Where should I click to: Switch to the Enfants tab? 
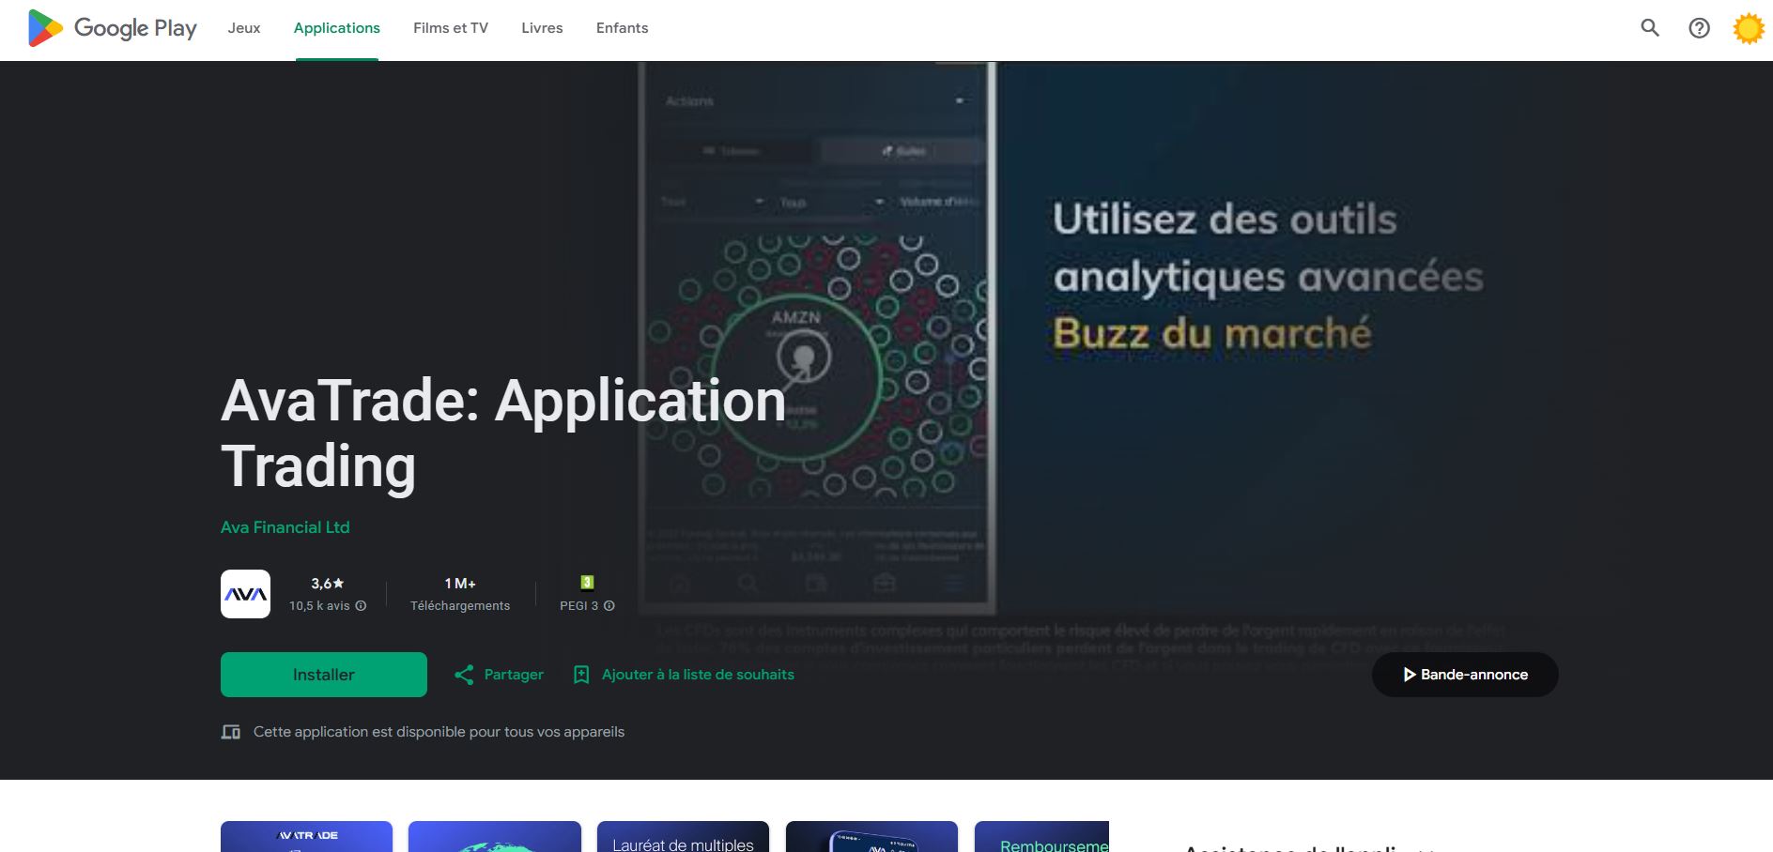pos(623,28)
